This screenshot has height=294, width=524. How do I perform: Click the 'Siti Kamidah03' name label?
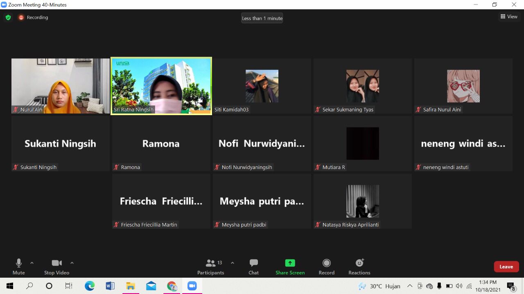231,109
